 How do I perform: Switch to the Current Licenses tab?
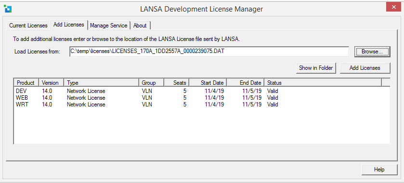(28, 26)
